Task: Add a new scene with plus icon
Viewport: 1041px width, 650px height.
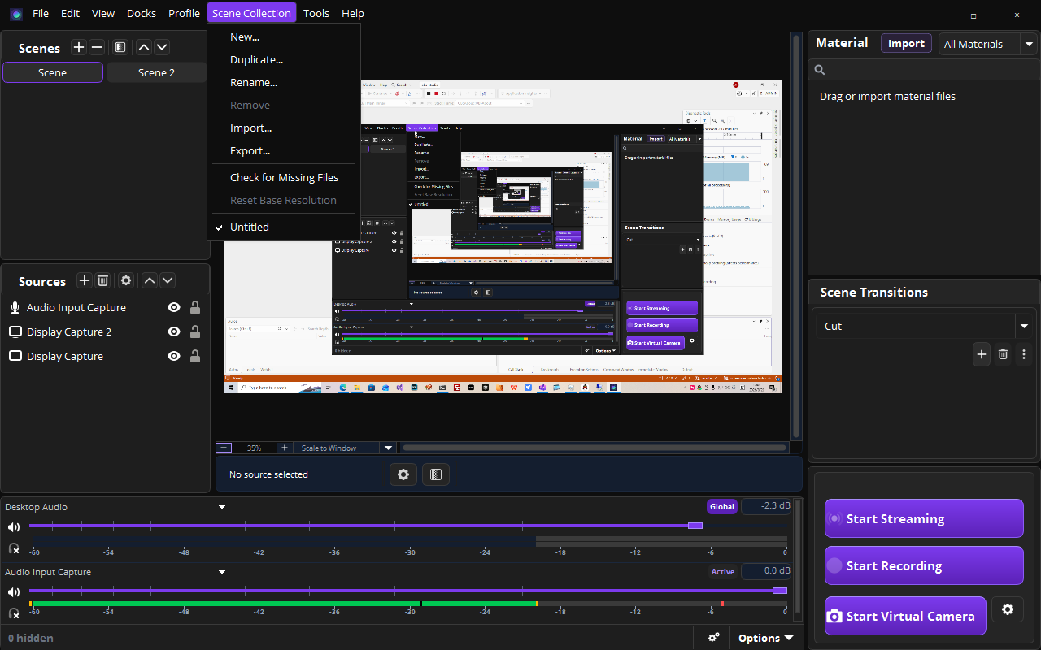Action: coord(79,48)
